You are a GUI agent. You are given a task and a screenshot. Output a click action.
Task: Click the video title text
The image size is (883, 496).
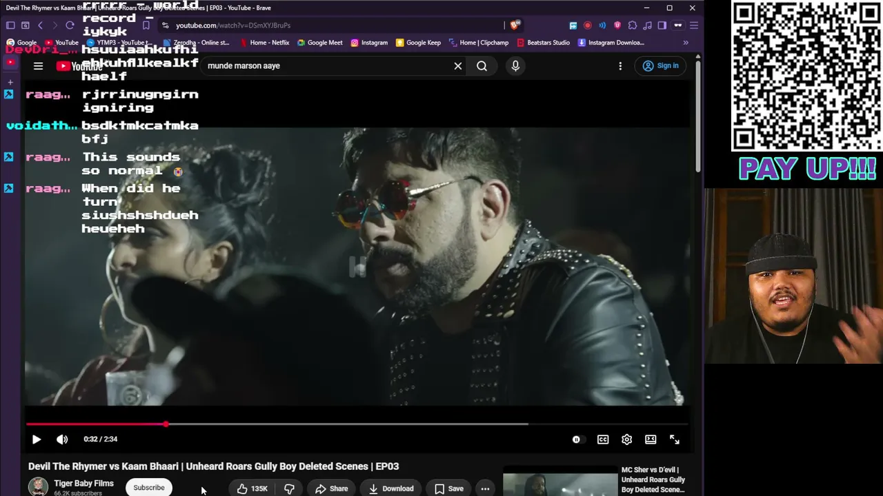click(213, 466)
